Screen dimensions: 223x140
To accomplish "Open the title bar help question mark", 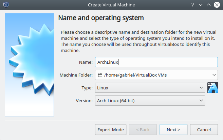I will point(192,5).
